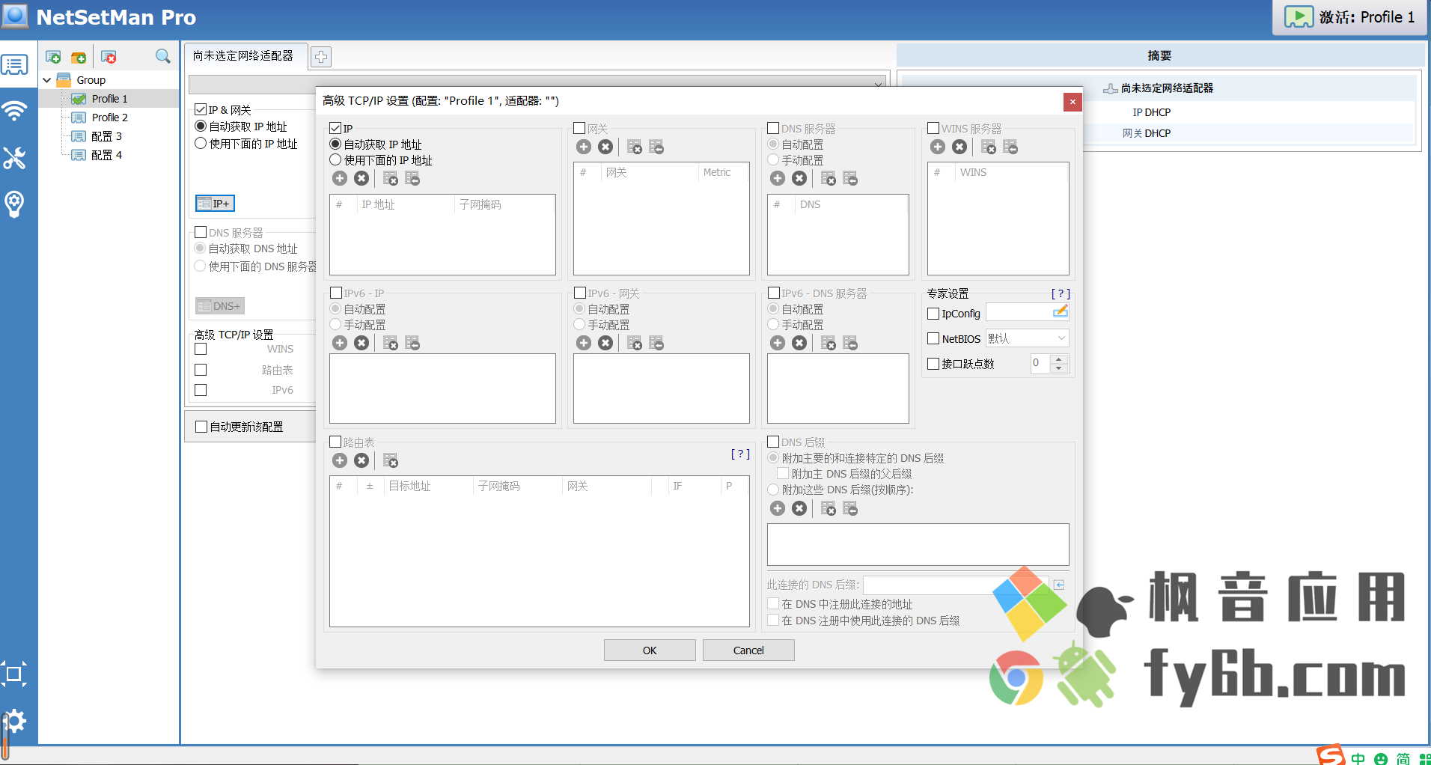Check 自动更新该配置 option
The width and height of the screenshot is (1431, 765).
pos(201,427)
